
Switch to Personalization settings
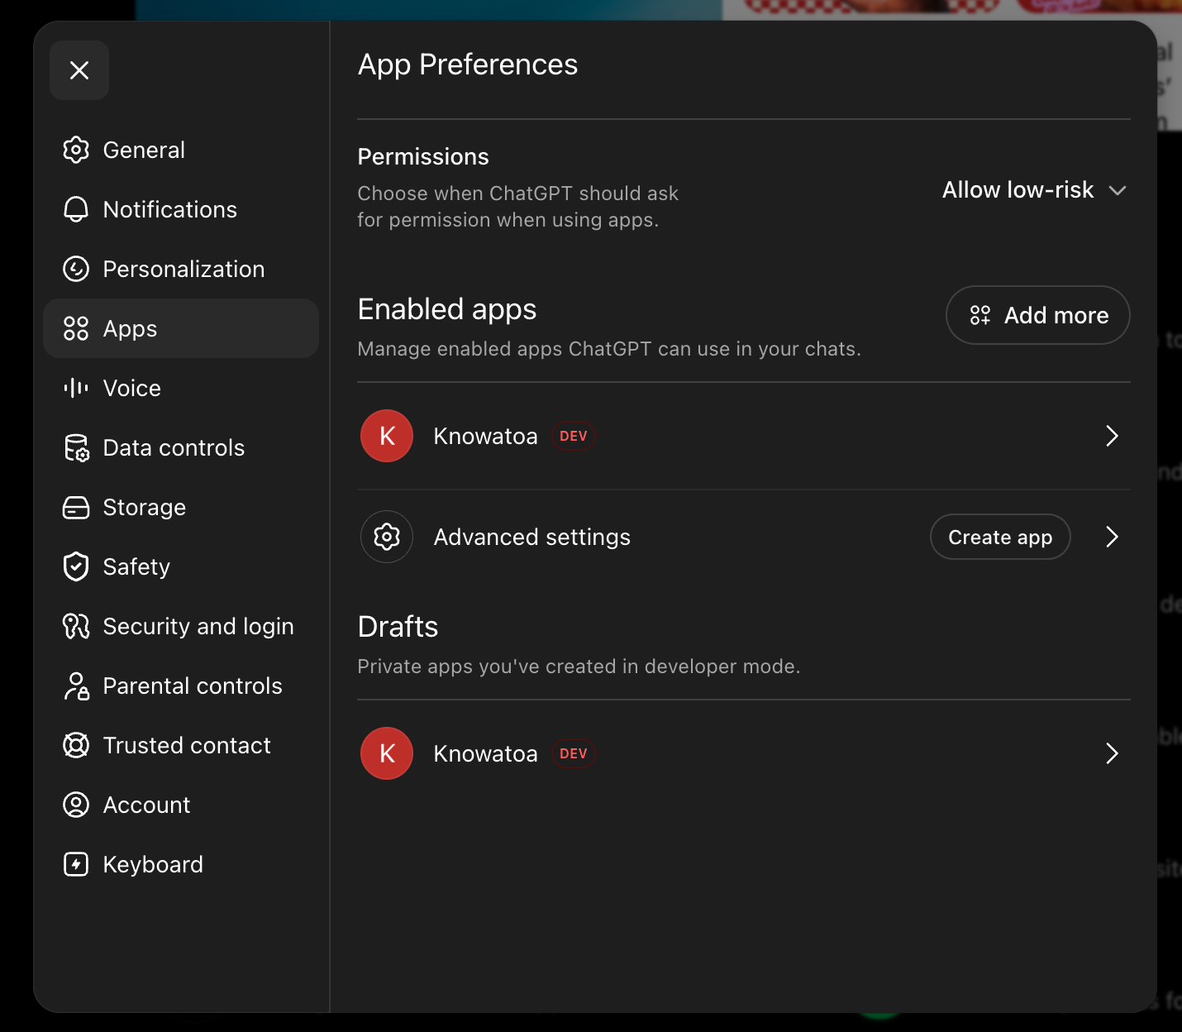click(181, 269)
